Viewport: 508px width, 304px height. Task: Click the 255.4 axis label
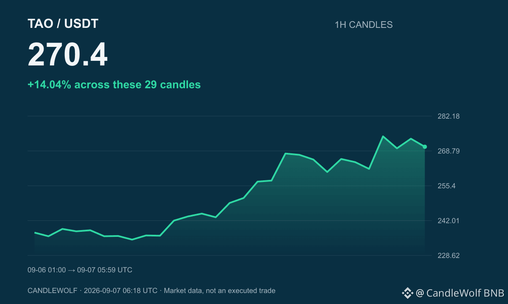click(x=447, y=186)
